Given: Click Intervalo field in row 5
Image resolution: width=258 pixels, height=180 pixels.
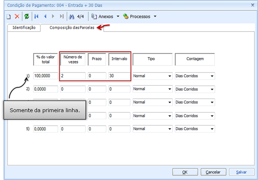Looking at the screenshot, I should coord(119,129).
